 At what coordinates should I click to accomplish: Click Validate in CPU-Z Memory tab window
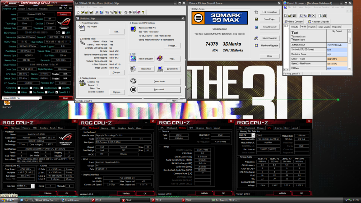coord(204,194)
